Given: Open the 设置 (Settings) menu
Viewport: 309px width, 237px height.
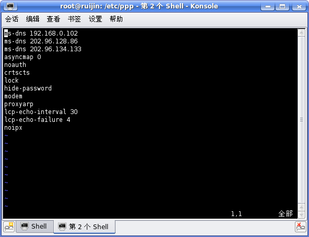Looking at the screenshot, I should tap(95, 19).
